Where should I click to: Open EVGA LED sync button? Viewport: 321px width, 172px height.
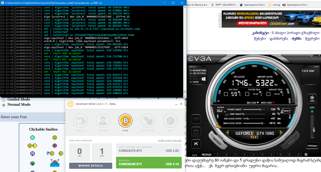(x=196, y=119)
